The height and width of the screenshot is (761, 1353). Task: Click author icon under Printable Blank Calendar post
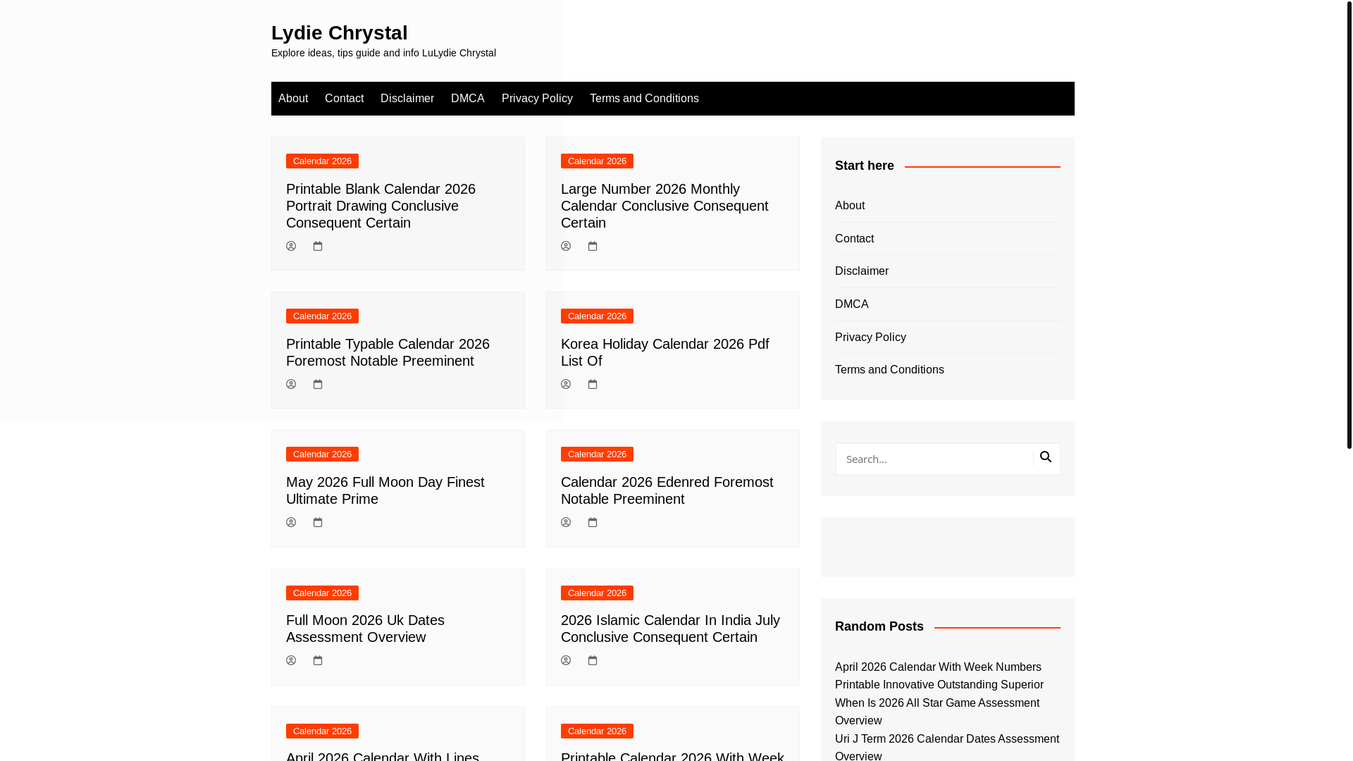click(291, 246)
